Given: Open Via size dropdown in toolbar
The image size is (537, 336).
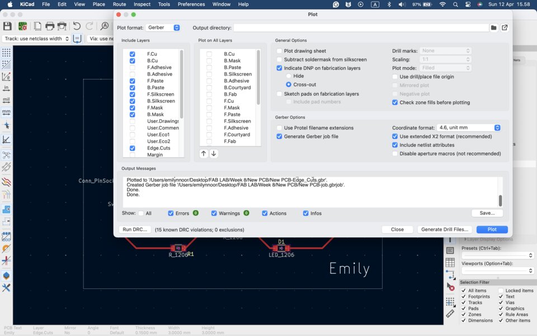Looking at the screenshot, I should 100,39.
